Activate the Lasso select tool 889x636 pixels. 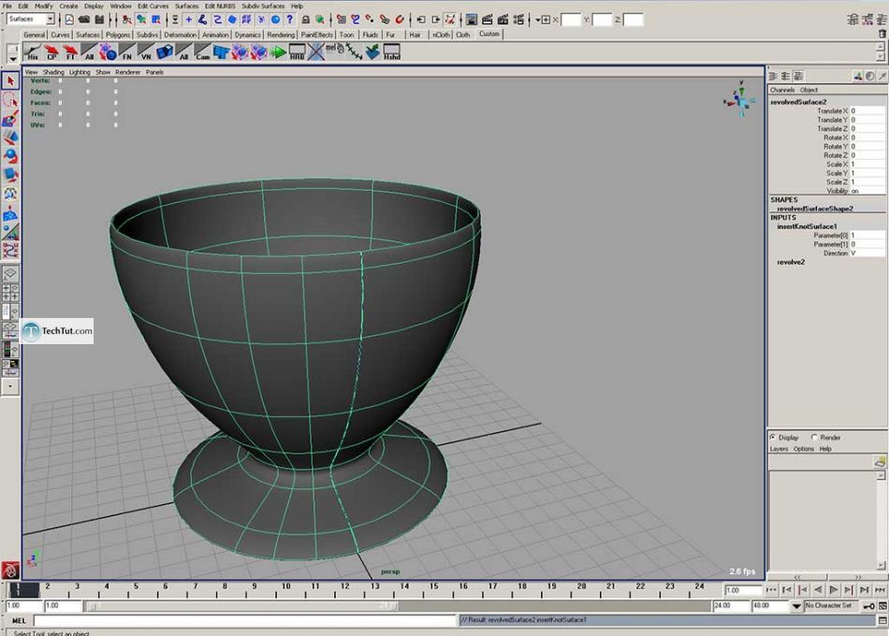coord(10,100)
